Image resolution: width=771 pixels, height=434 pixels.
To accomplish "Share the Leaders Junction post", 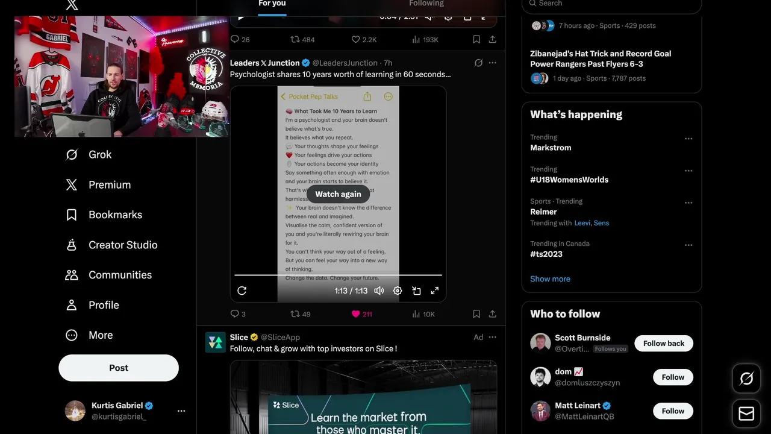I will [493, 314].
